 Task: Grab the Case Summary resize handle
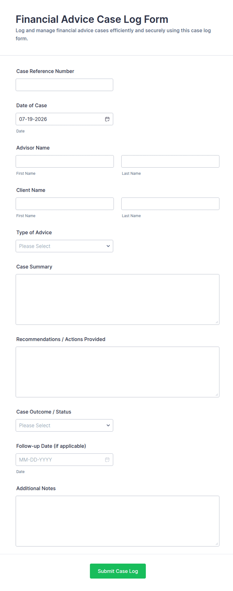[217, 322]
